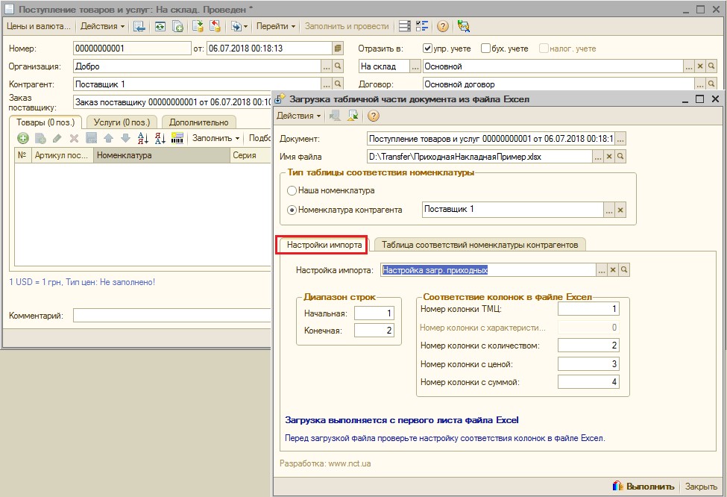The image size is (727, 497).
Task: Click the Выполнить button
Action: (643, 487)
